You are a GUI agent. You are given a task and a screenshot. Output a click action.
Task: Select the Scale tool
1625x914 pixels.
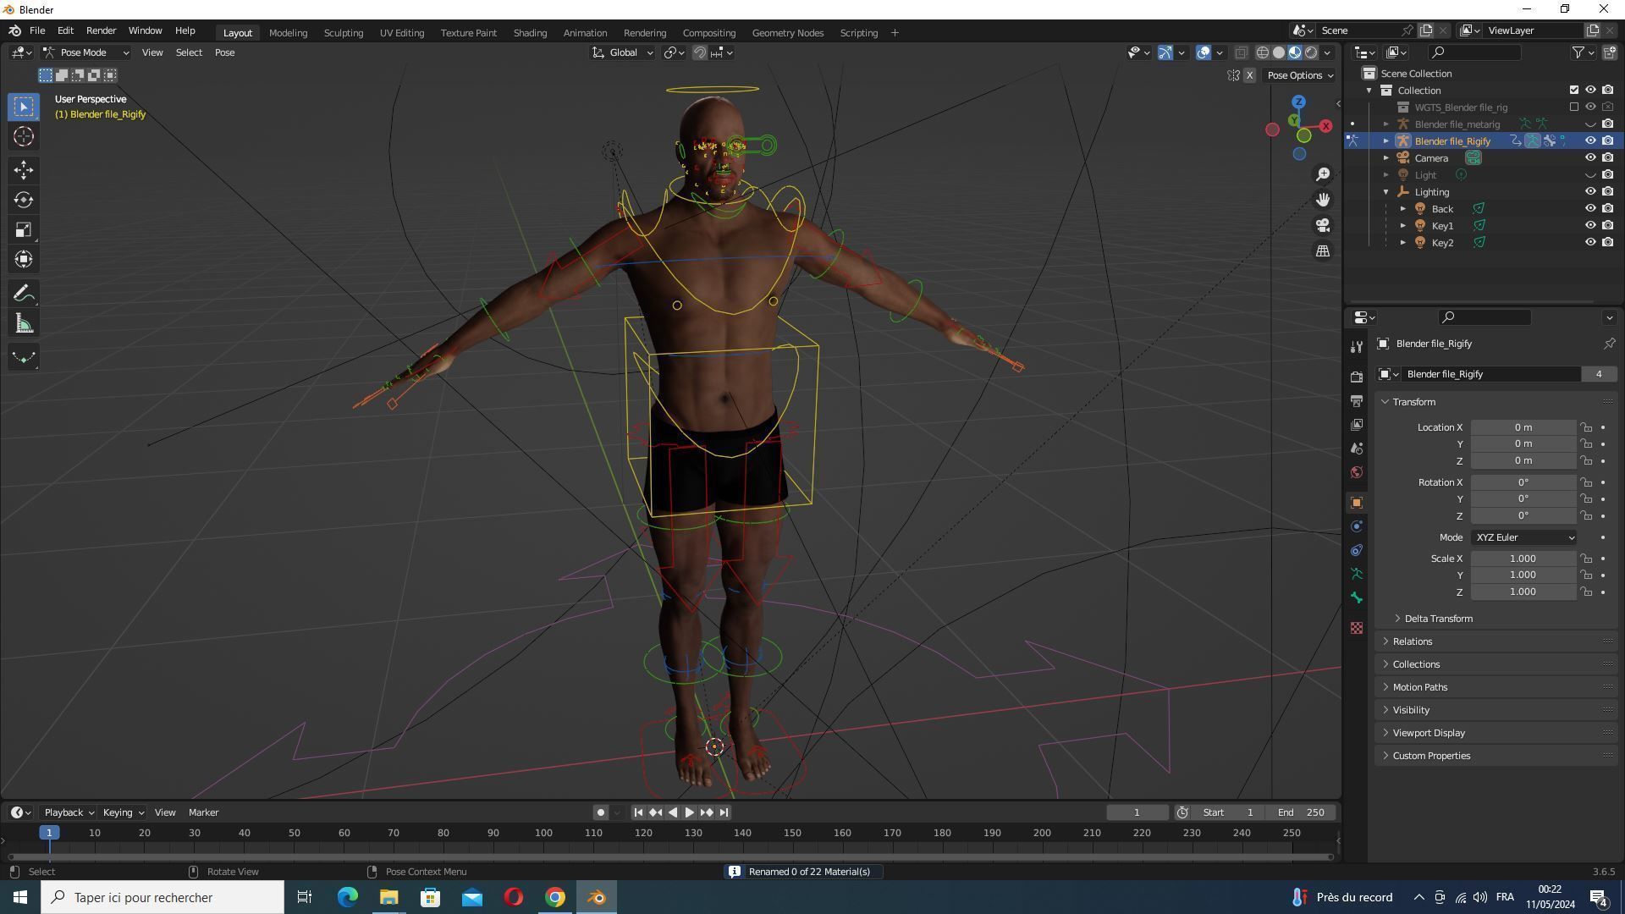click(x=23, y=229)
